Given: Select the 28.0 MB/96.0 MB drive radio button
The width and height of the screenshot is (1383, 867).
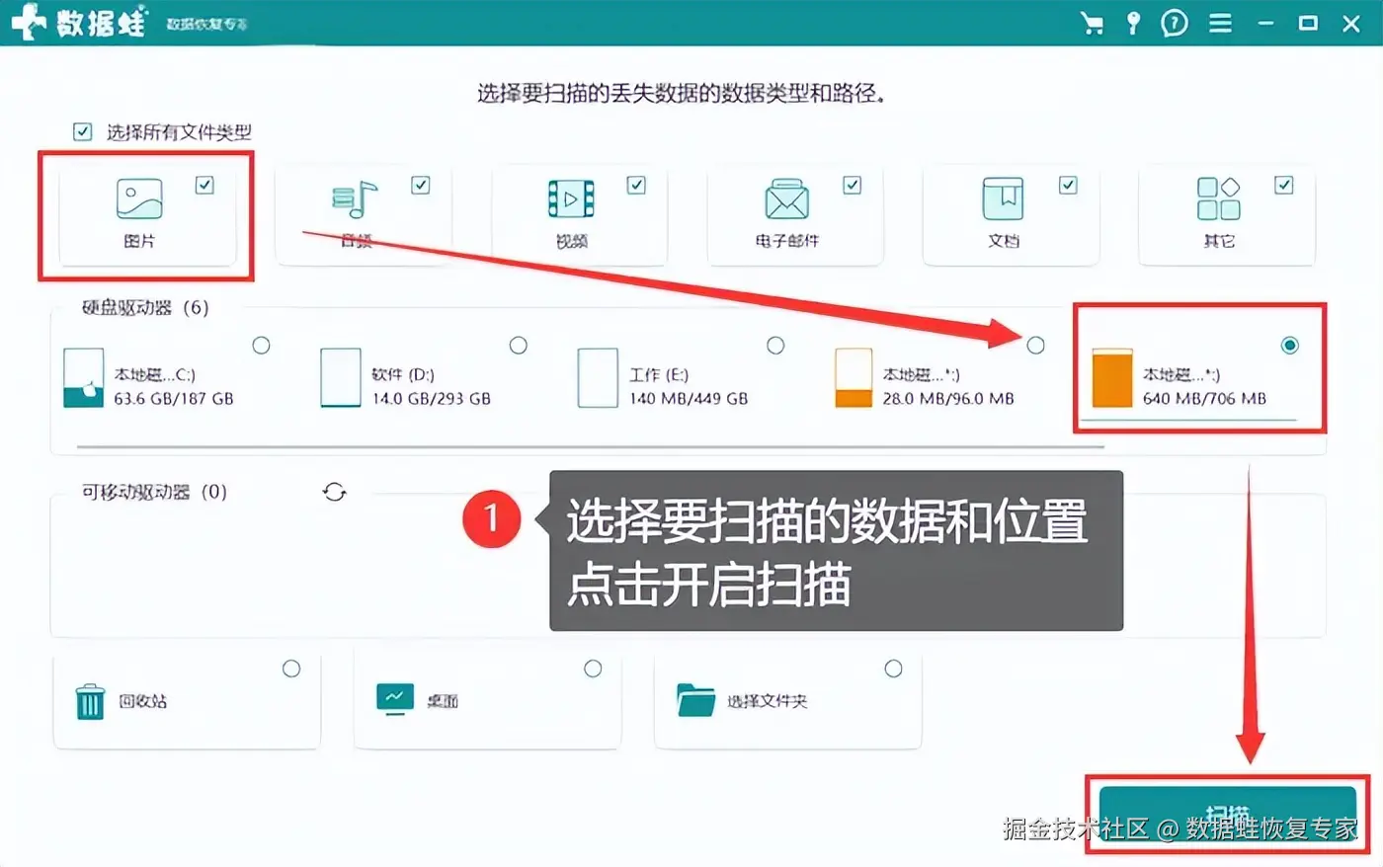Looking at the screenshot, I should point(1035,346).
